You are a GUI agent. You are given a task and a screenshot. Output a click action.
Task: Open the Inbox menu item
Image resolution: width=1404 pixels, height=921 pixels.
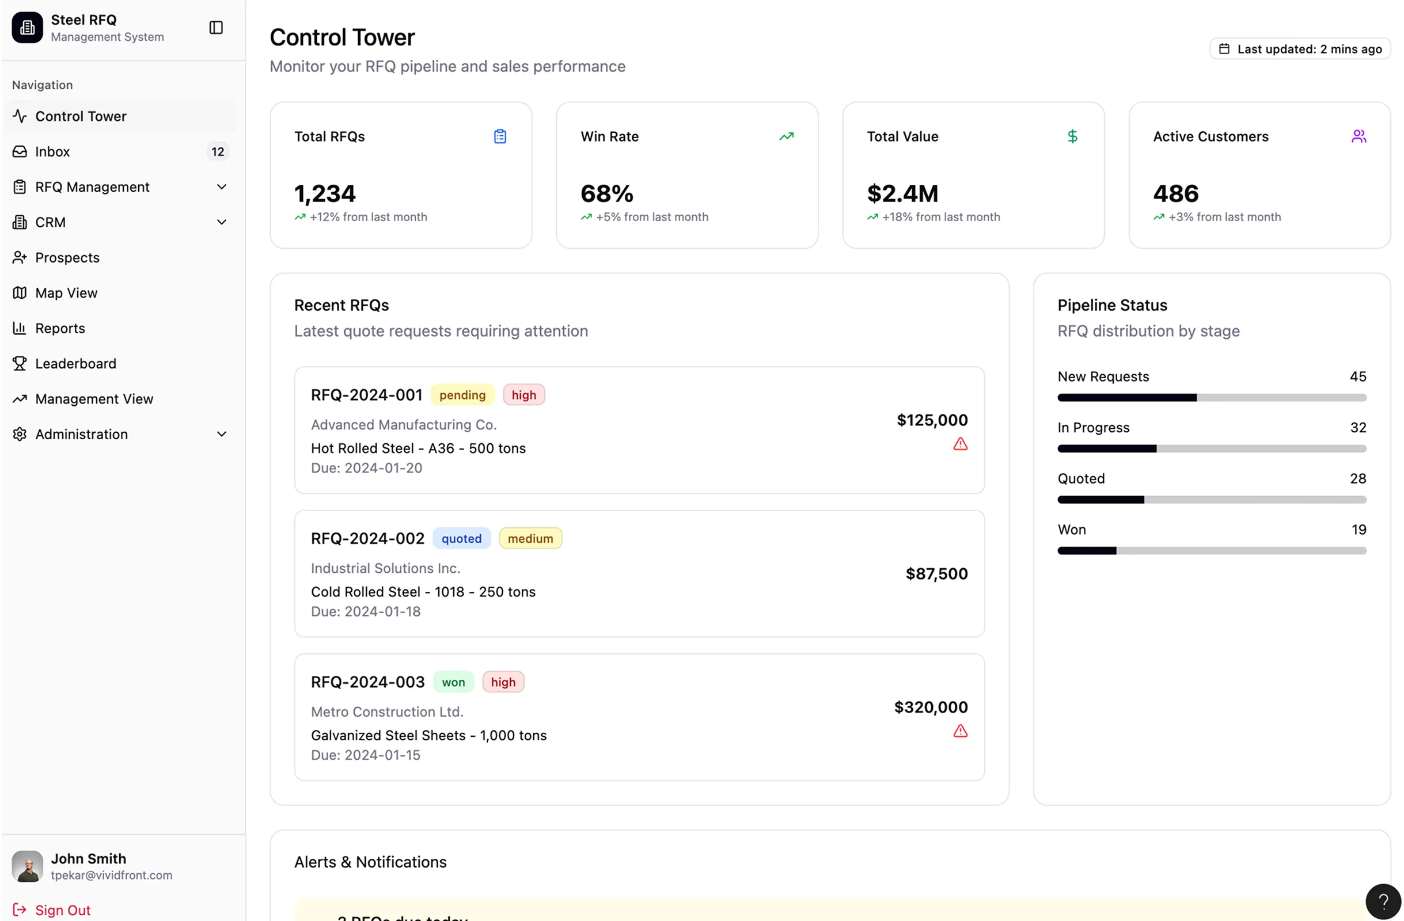click(53, 151)
